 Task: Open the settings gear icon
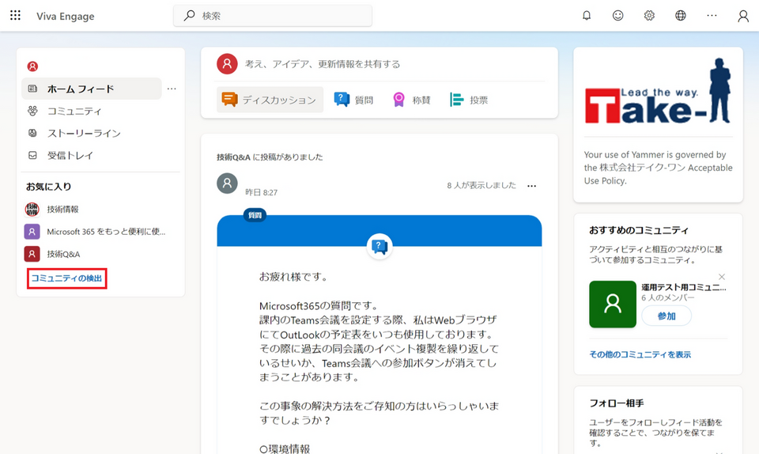649,16
